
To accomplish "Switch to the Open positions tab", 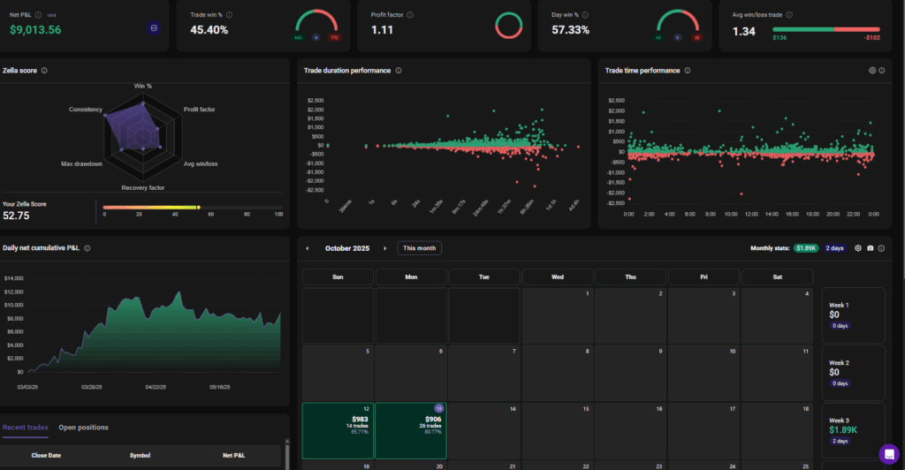I will point(83,428).
